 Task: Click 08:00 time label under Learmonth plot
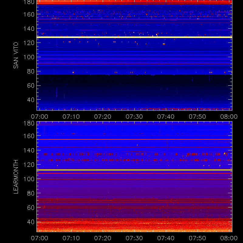(229, 238)
